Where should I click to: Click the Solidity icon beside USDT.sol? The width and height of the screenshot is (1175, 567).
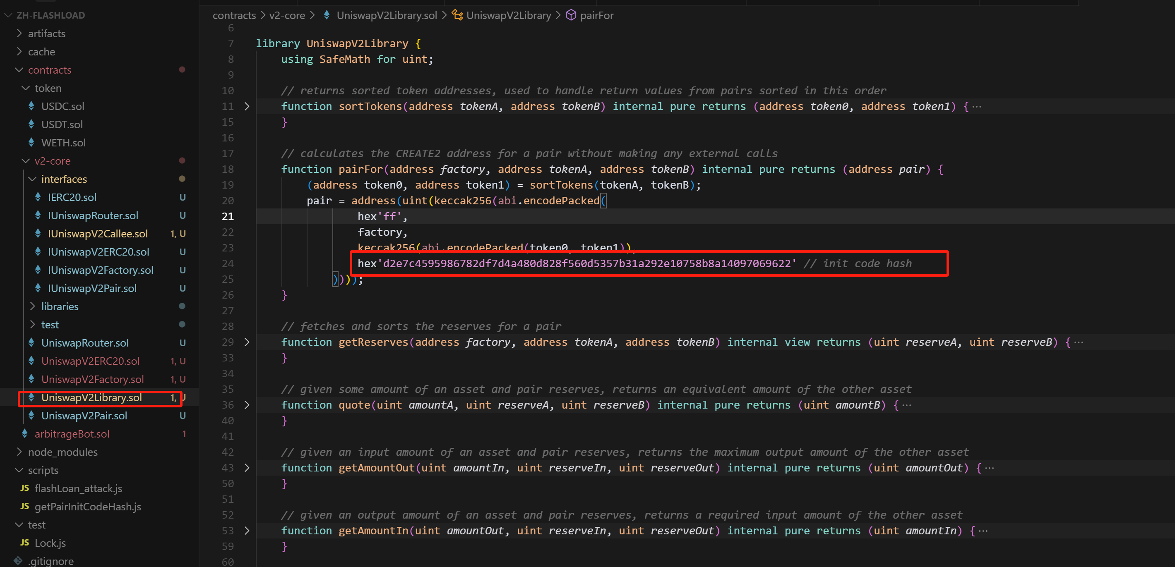31,124
